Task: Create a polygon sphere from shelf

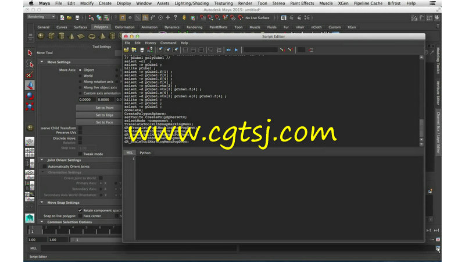Action: tap(41, 36)
